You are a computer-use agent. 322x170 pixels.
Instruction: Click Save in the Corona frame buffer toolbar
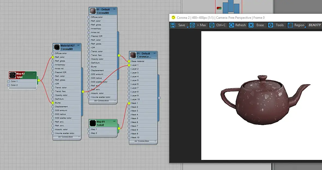tap(179, 25)
